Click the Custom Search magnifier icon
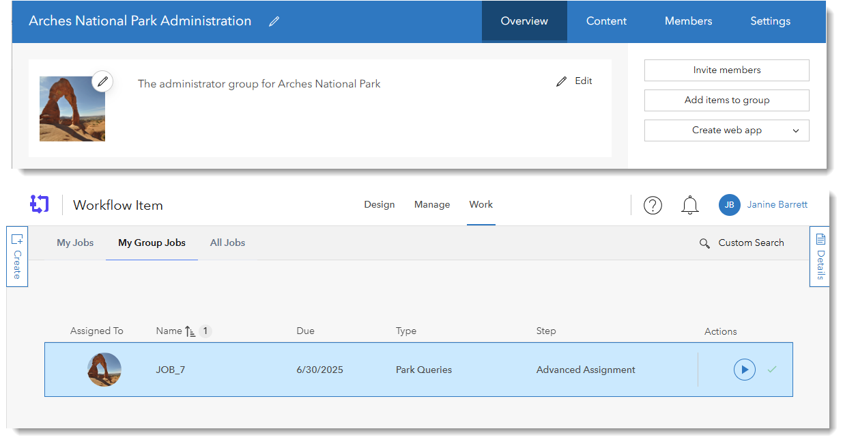 pyautogui.click(x=704, y=243)
